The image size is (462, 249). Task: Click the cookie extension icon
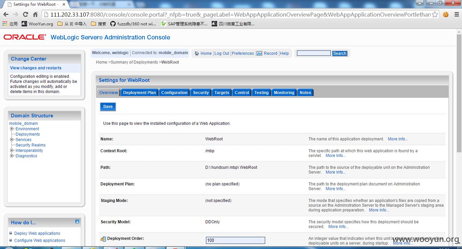446,14
